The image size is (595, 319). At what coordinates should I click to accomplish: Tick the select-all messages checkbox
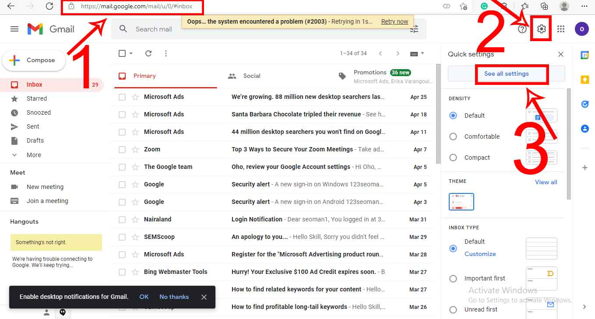point(122,53)
